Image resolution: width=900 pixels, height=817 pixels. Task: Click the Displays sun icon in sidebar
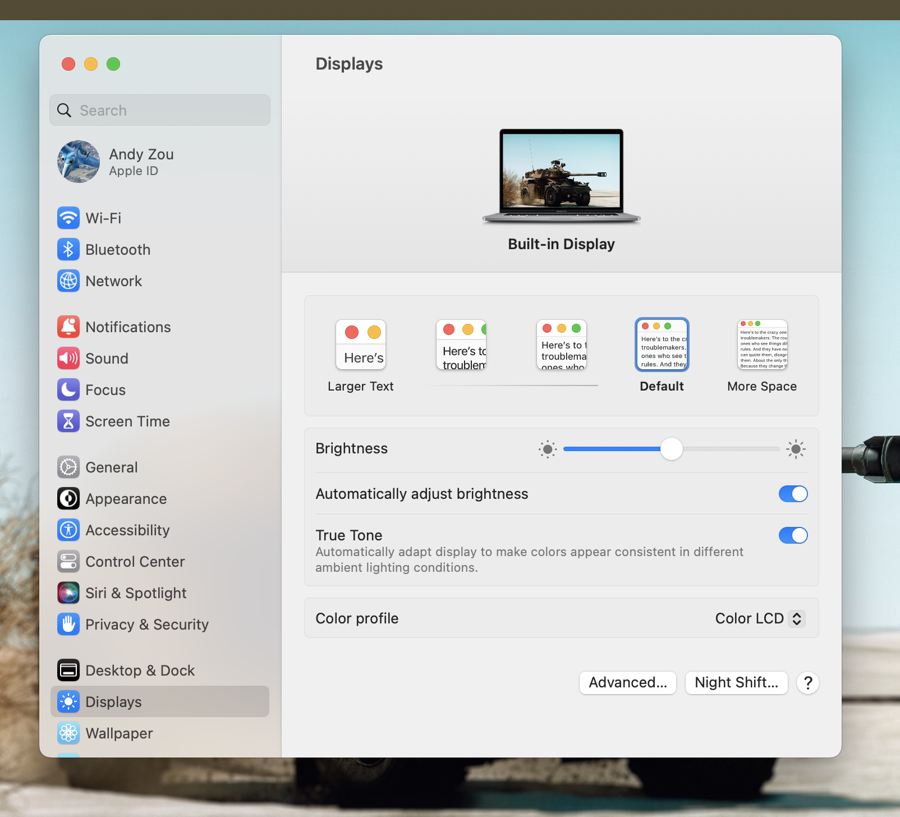click(x=68, y=701)
